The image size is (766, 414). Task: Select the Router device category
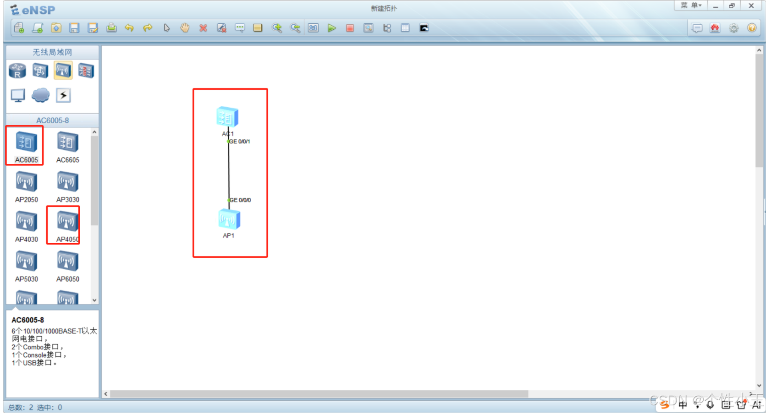point(17,71)
